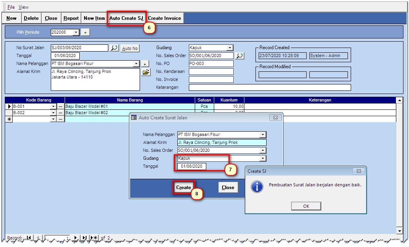Open the File menu

coord(11,7)
